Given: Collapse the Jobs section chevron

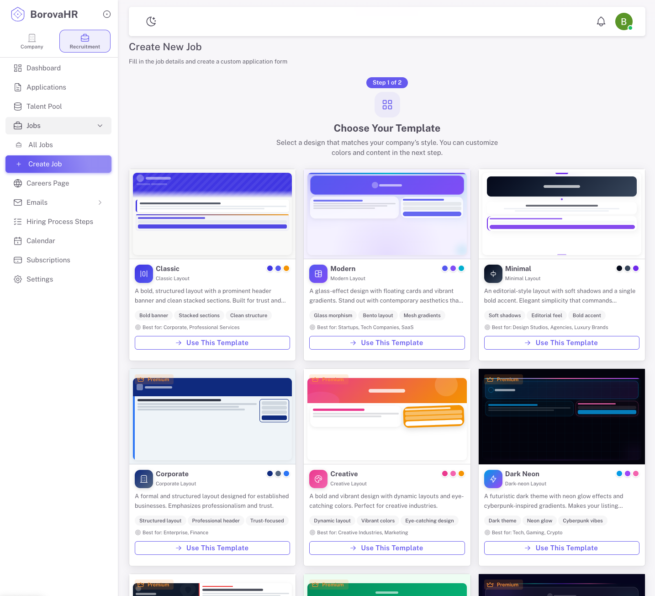Looking at the screenshot, I should coord(100,125).
